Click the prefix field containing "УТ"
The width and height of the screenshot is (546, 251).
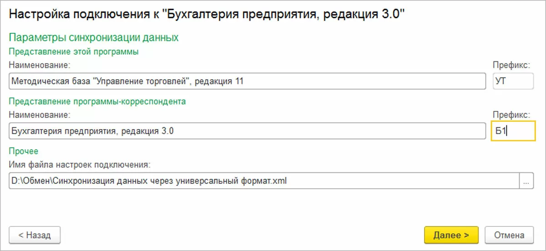pos(513,81)
